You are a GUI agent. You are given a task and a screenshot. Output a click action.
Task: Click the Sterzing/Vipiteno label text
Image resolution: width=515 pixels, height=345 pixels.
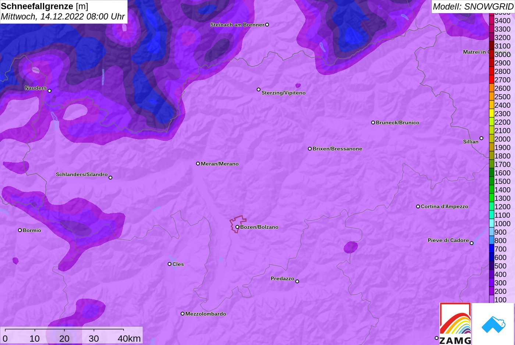(284, 93)
